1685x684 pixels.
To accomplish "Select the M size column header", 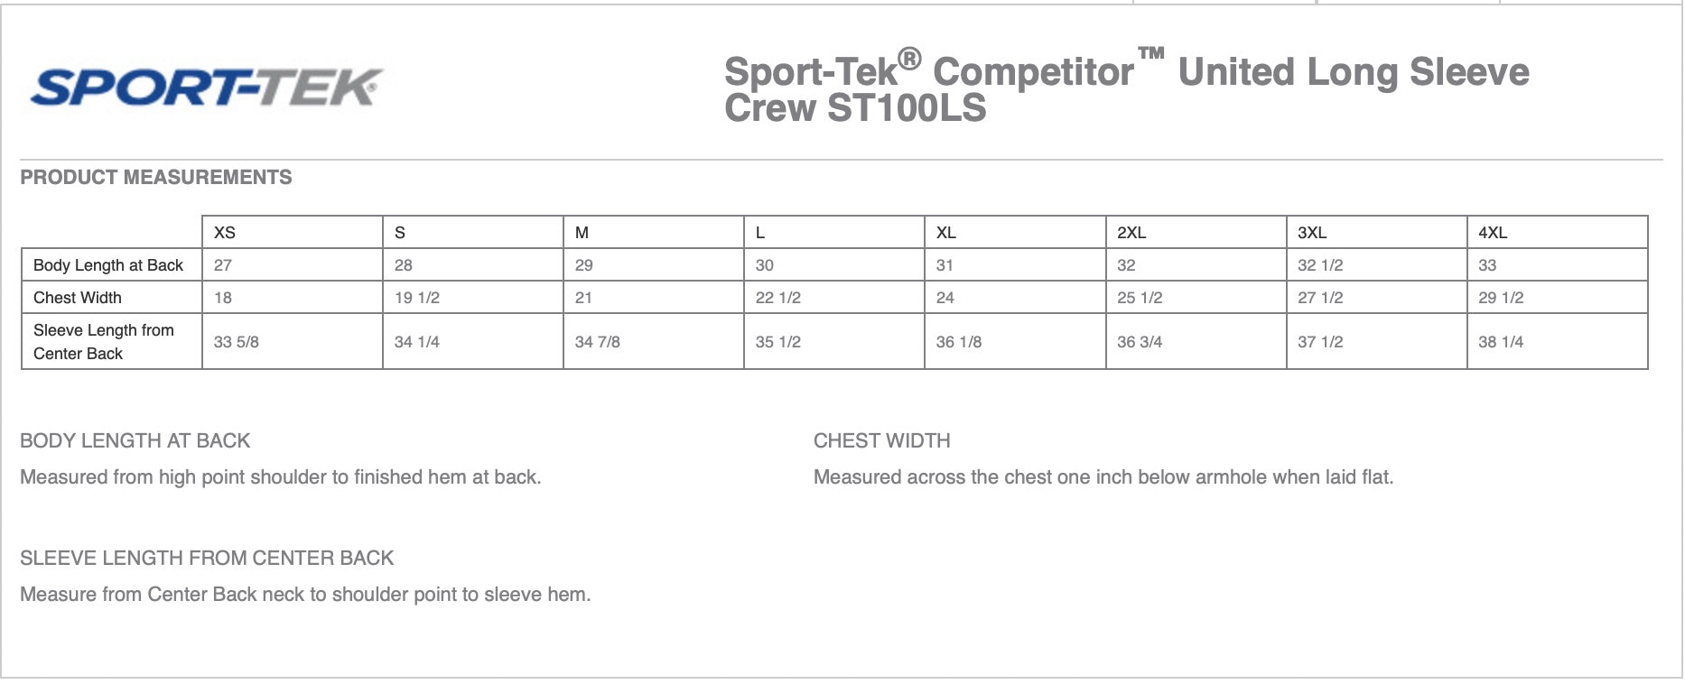I will point(582,232).
